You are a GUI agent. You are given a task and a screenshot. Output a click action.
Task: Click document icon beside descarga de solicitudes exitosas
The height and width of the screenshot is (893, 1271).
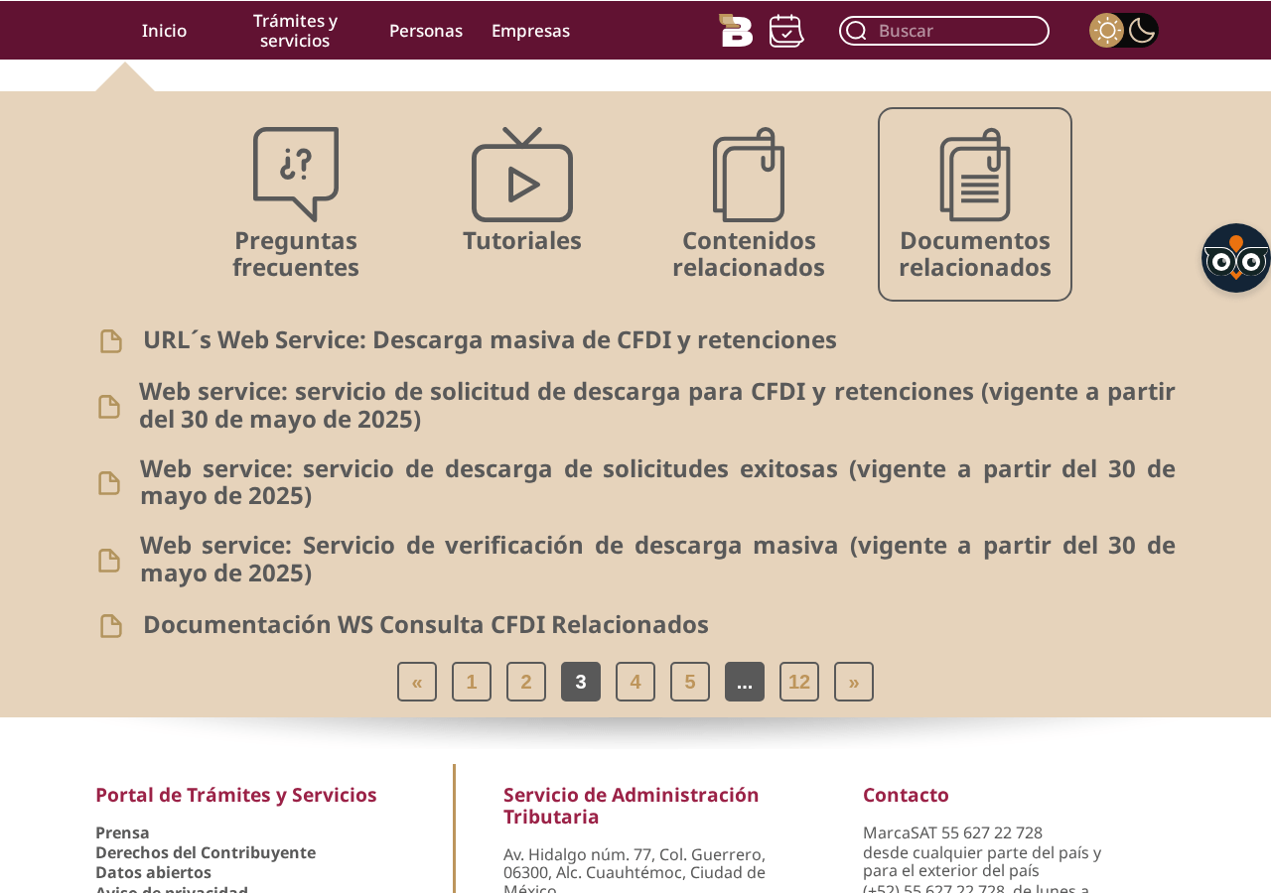(109, 483)
